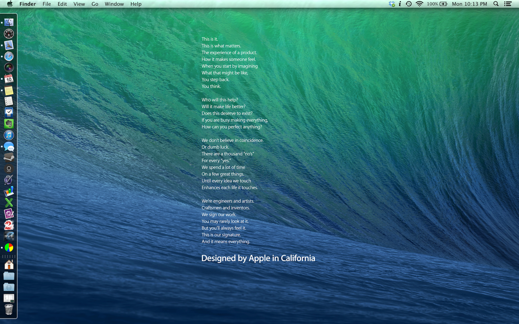Open the Wi-Fi status menu
The width and height of the screenshot is (519, 324).
pos(419,4)
